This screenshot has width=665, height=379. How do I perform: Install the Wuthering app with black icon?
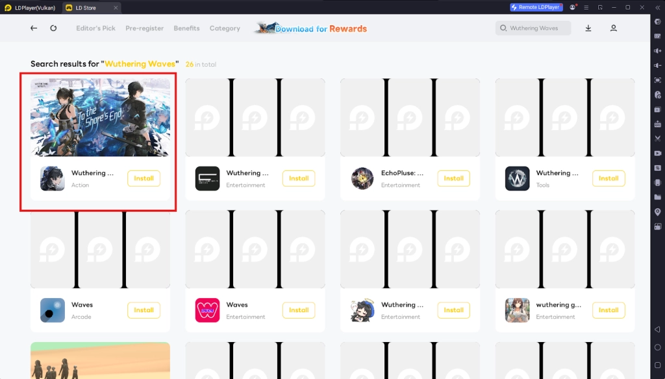tap(299, 179)
